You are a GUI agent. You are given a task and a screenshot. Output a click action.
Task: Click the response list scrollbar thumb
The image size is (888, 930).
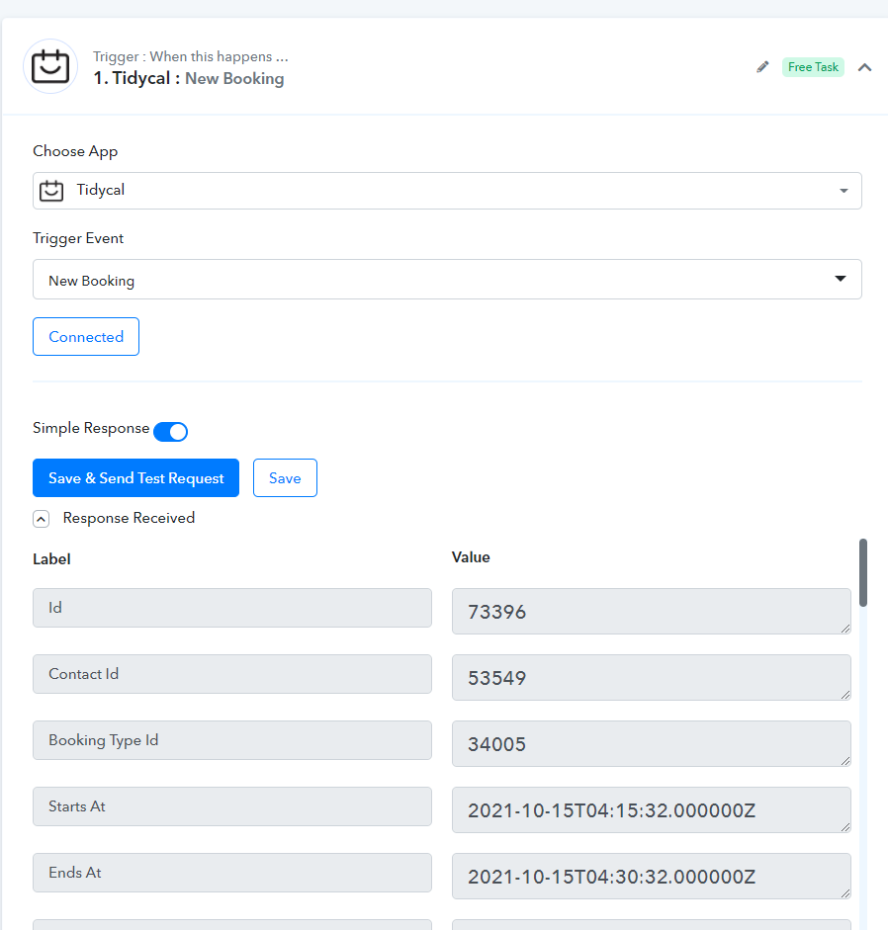click(863, 572)
